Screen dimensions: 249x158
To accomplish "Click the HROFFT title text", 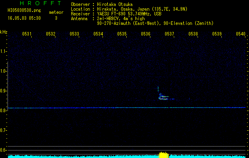I will pos(41,3).
